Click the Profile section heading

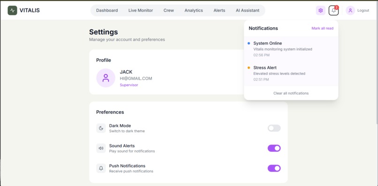pyautogui.click(x=104, y=60)
